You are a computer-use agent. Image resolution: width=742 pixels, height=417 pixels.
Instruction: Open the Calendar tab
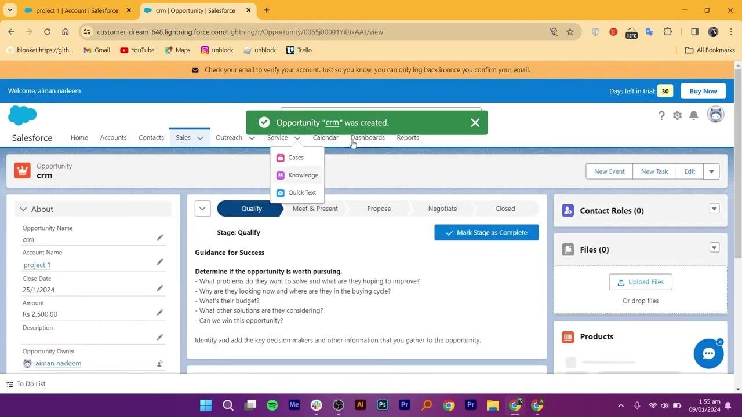tap(325, 138)
